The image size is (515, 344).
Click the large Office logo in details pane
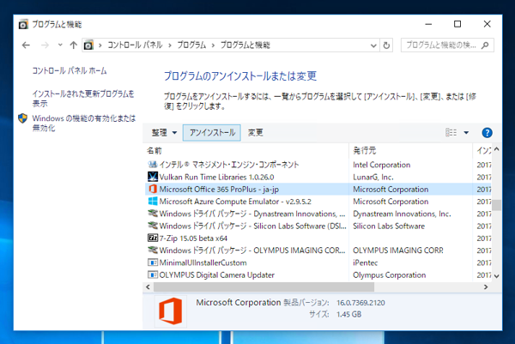point(171,311)
